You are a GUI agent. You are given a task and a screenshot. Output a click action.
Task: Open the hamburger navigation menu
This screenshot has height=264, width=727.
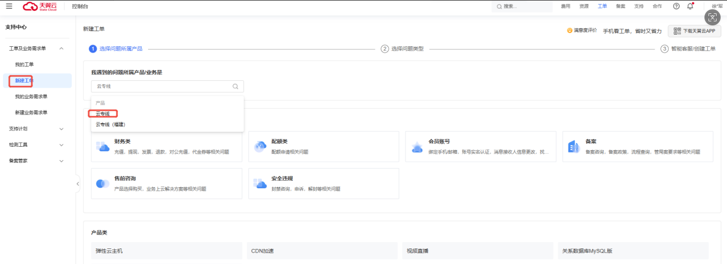tap(9, 6)
